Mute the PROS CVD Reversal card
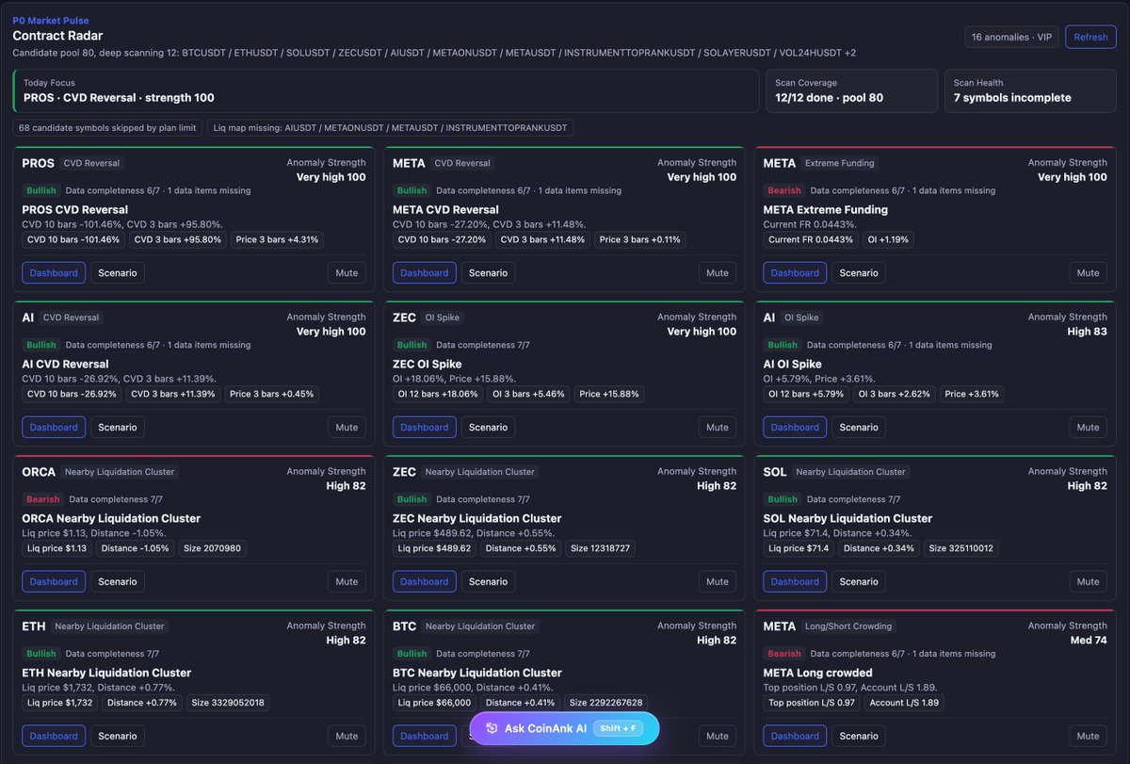 347,272
